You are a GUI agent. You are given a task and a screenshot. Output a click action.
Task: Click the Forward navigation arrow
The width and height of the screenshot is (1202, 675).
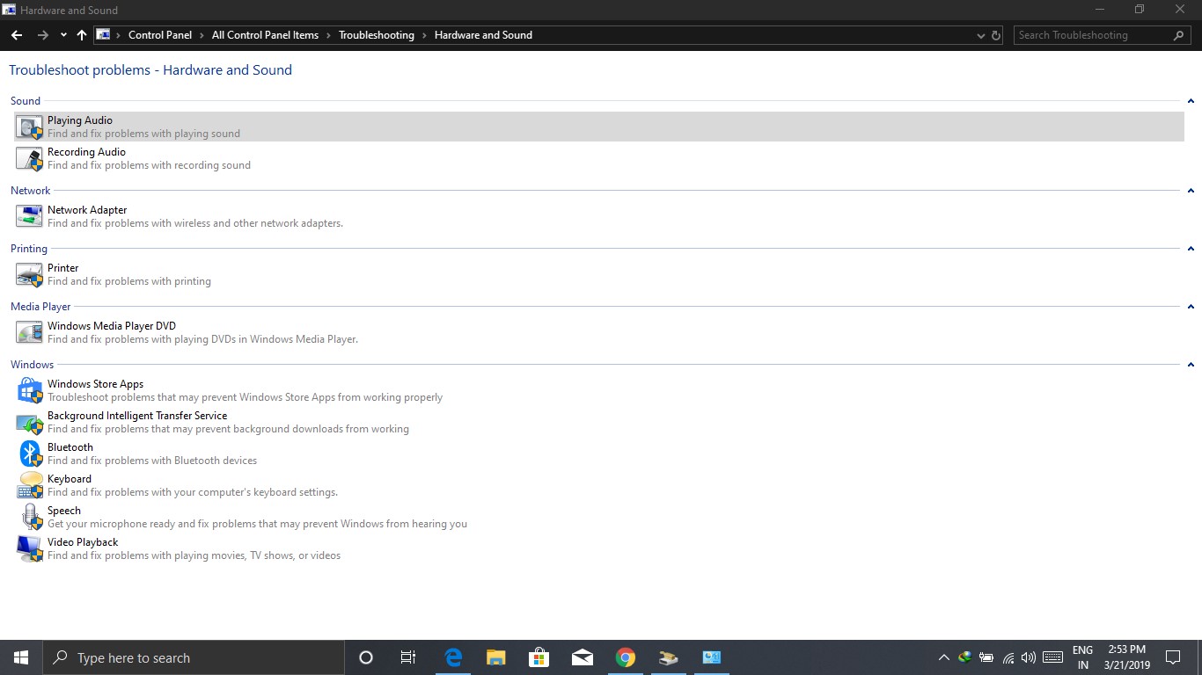[42, 35]
